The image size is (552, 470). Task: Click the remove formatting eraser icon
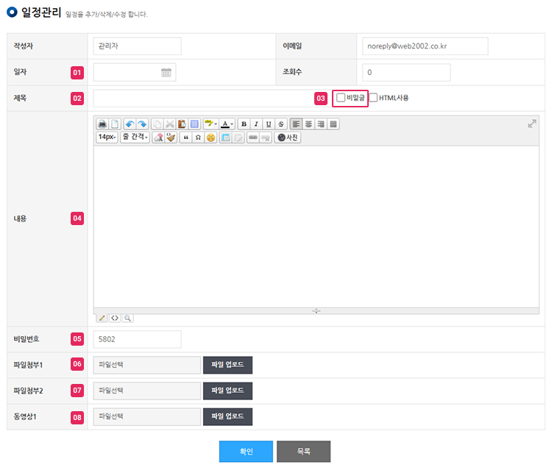(x=158, y=138)
